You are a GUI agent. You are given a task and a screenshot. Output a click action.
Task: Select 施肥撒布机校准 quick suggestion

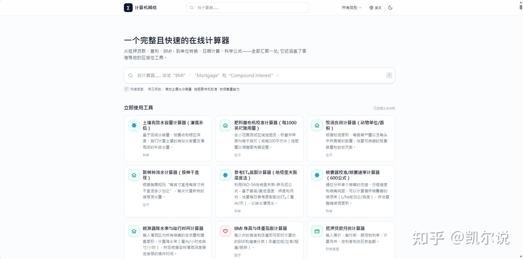[206, 89]
